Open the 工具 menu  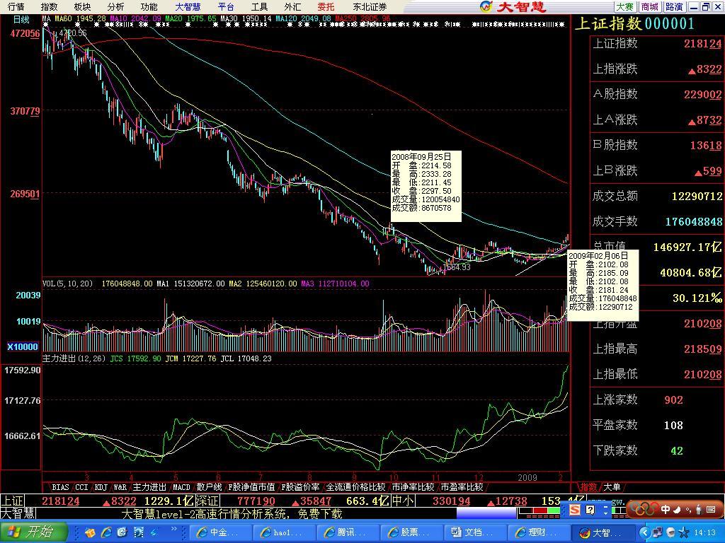point(259,7)
